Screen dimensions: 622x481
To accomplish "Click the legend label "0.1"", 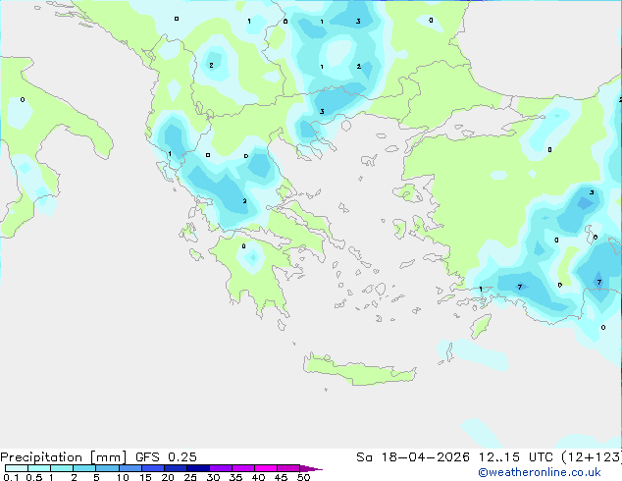I will [x=11, y=477].
